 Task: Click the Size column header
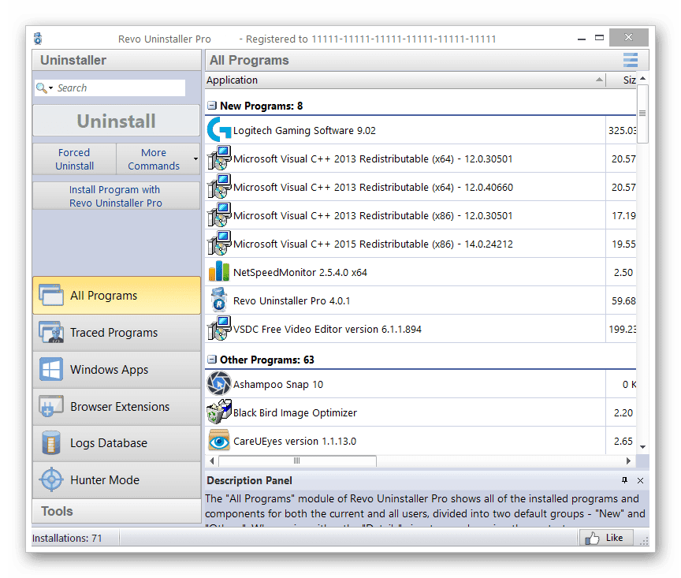coord(622,80)
